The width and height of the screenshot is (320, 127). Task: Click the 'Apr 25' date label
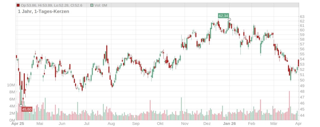click(x=18, y=123)
